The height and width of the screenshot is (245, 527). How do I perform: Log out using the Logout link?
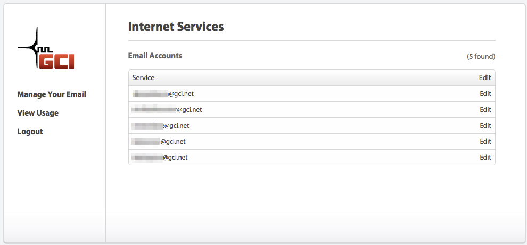point(30,132)
